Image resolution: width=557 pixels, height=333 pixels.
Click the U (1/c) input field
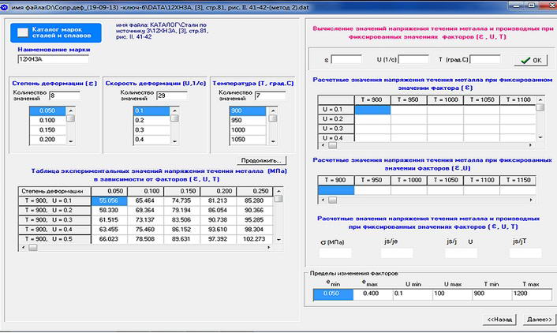(x=413, y=59)
